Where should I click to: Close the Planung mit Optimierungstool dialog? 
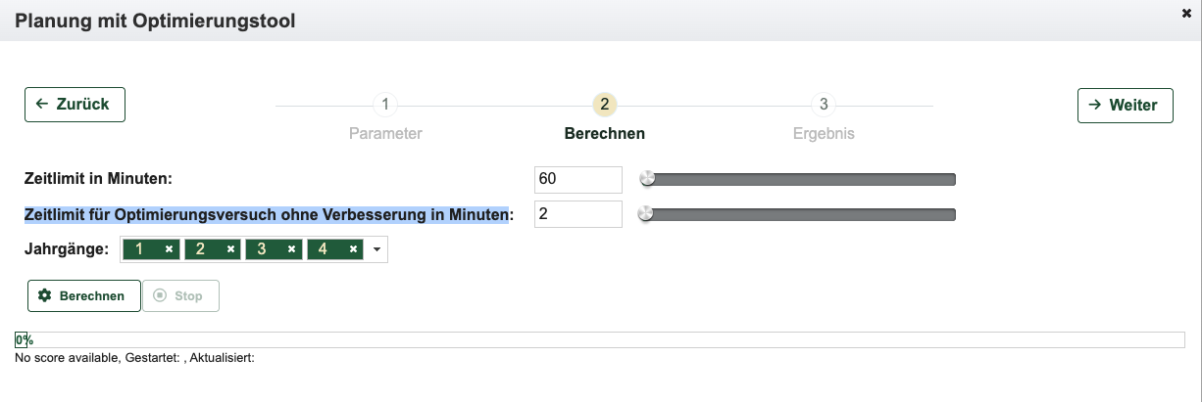point(1187,12)
